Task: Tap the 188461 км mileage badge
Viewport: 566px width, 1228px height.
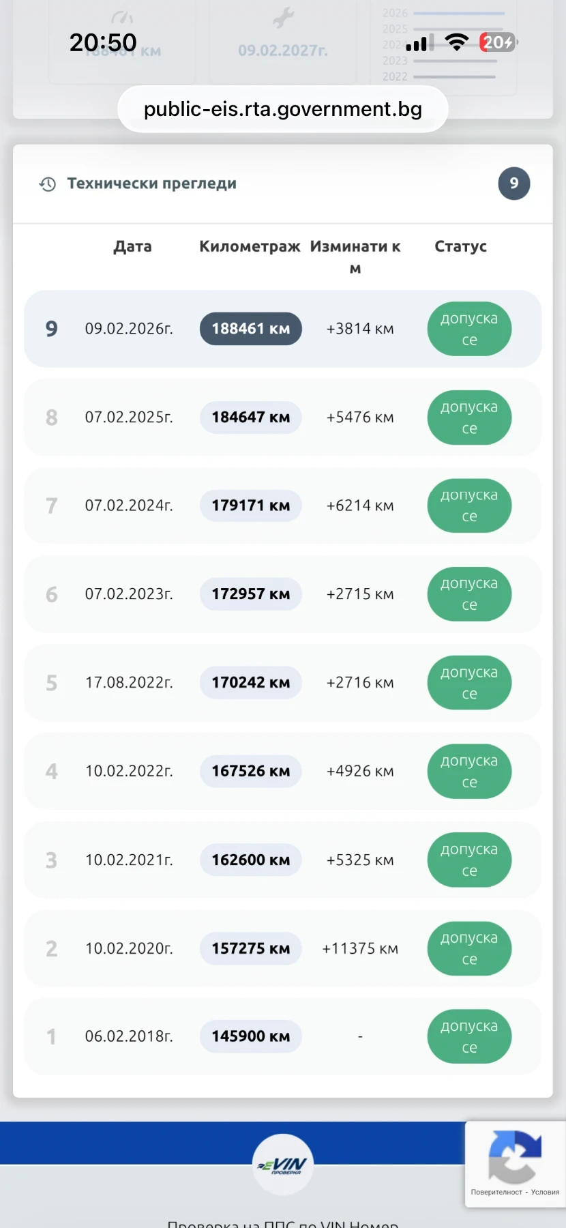Action: pyautogui.click(x=250, y=329)
